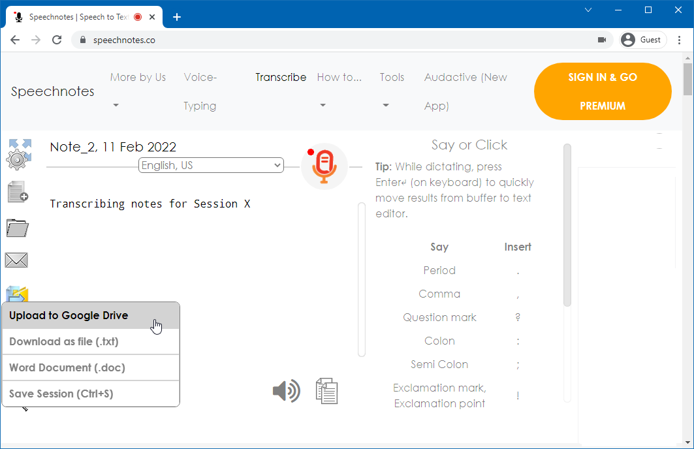Image resolution: width=694 pixels, height=449 pixels.
Task: Open the English, US language dropdown
Action: coord(211,166)
